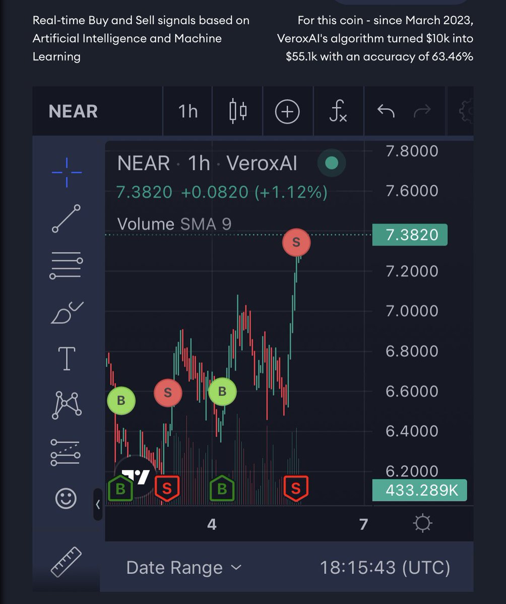Collapse the drawing toolbar with arrow handle
The height and width of the screenshot is (604, 506).
(x=98, y=504)
